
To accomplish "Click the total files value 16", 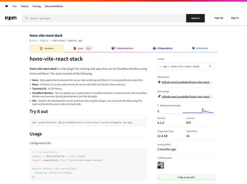I will pos(188,136).
